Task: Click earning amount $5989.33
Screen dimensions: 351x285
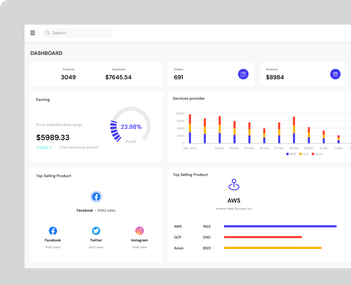Action: click(53, 137)
